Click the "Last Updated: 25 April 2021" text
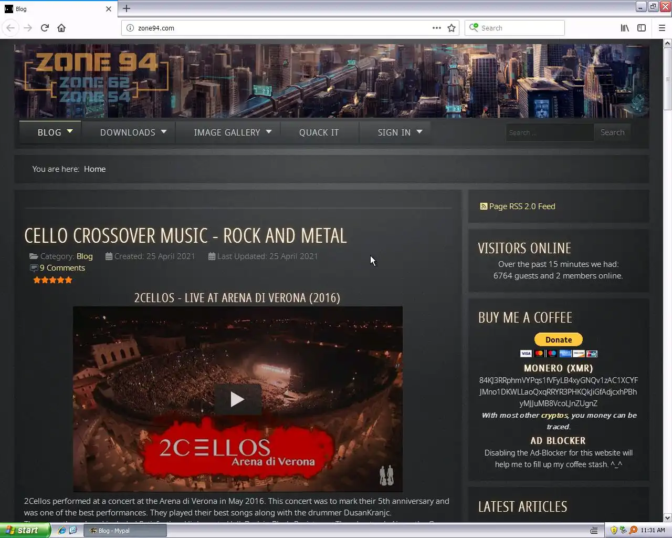672x538 pixels. (267, 256)
